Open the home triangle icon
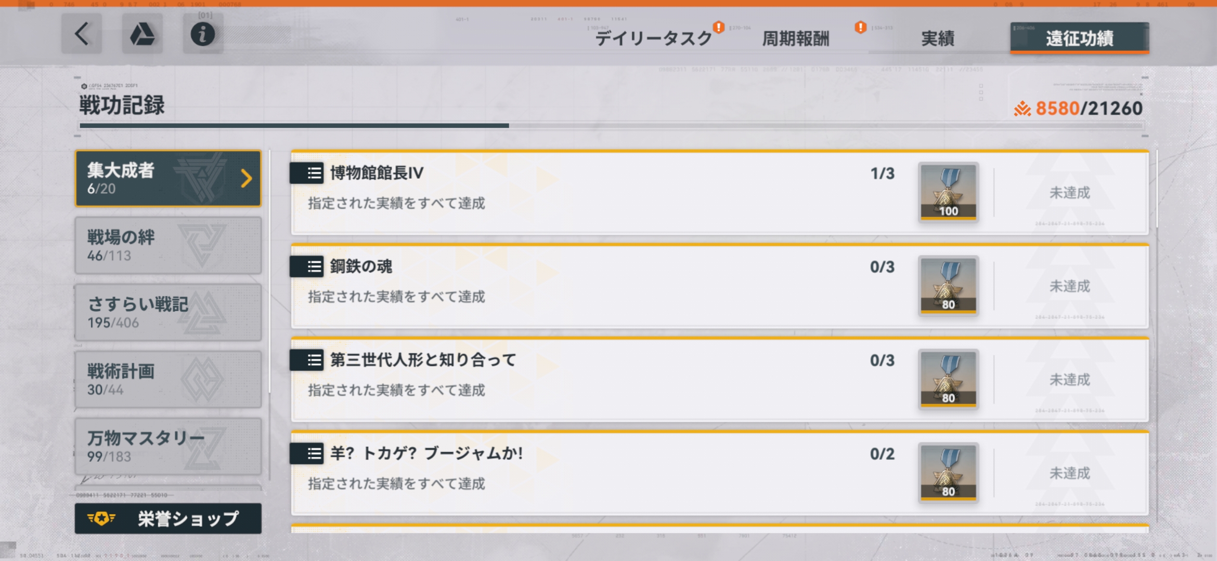This screenshot has height=561, width=1217. [142, 34]
